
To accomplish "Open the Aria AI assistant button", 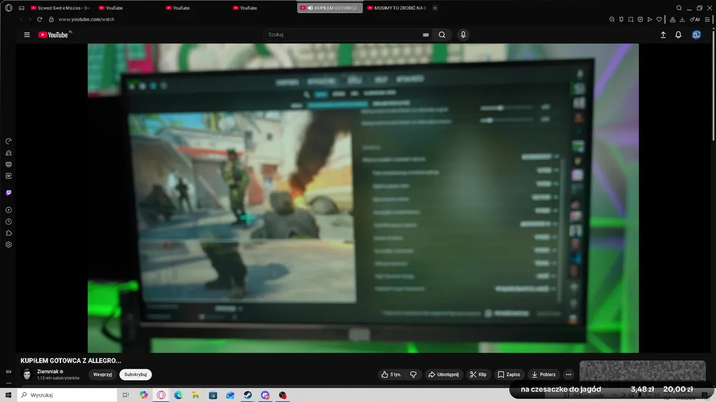I will click(695, 19).
